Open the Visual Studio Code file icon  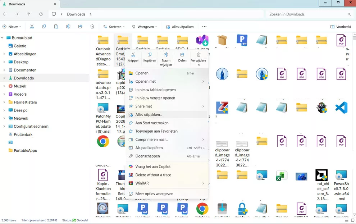341,108
